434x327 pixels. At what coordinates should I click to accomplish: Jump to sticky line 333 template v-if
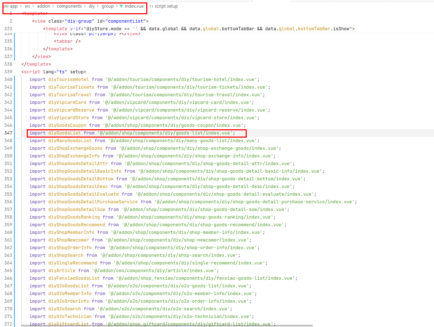198,28
